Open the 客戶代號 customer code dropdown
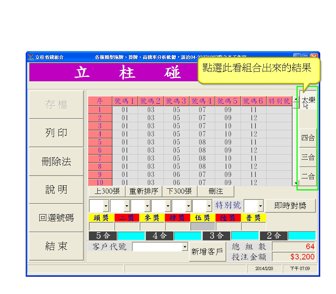This screenshot has height=294, width=336. pos(185,247)
